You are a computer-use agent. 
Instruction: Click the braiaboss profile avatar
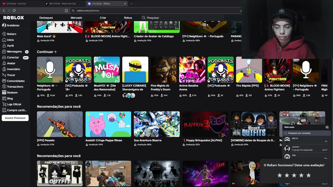(x=4, y=25)
